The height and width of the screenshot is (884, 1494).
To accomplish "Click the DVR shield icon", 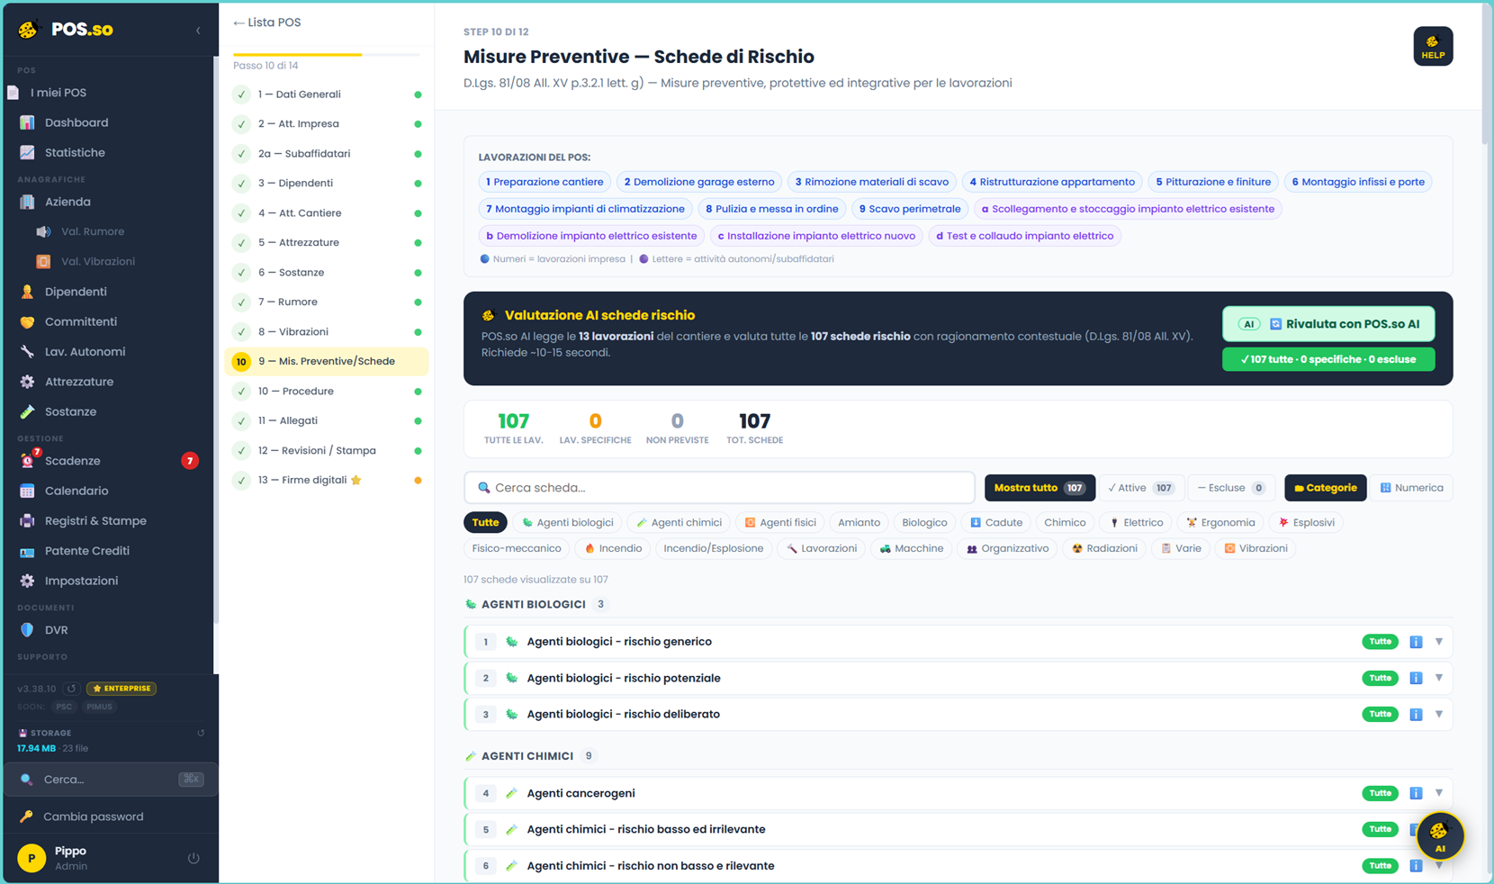I will pos(27,630).
